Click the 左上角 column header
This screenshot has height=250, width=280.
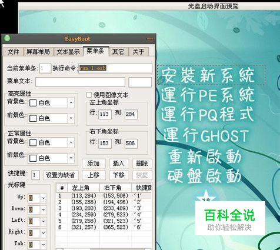84,188
